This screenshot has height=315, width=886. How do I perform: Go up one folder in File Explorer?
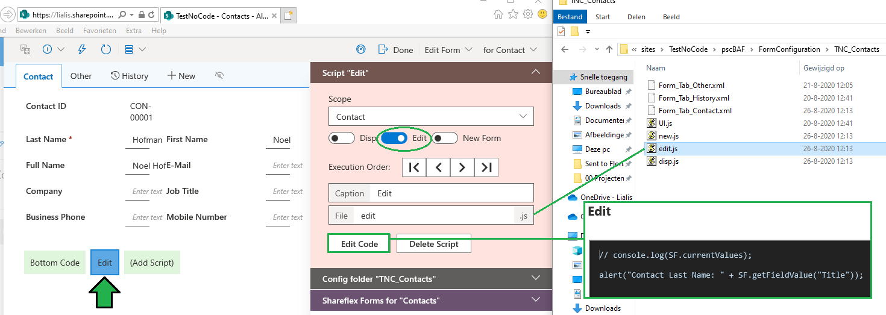609,49
